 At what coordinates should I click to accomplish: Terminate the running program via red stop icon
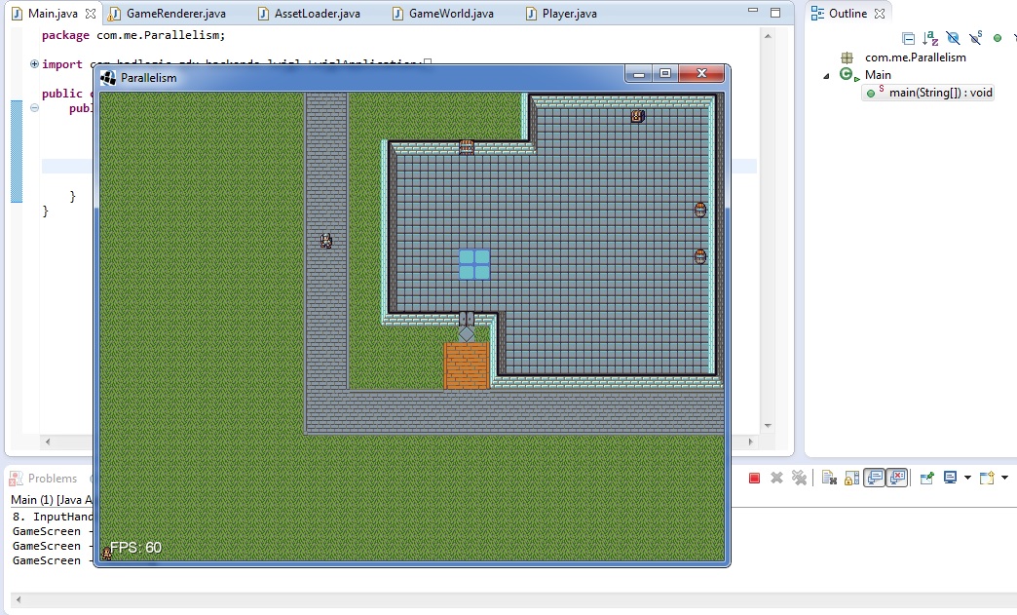point(754,479)
